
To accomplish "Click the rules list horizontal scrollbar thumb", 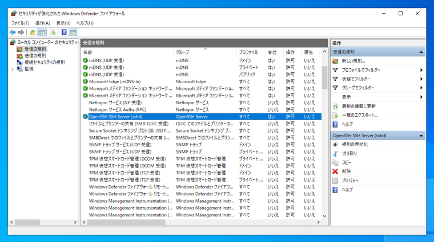I will pyautogui.click(x=126, y=222).
